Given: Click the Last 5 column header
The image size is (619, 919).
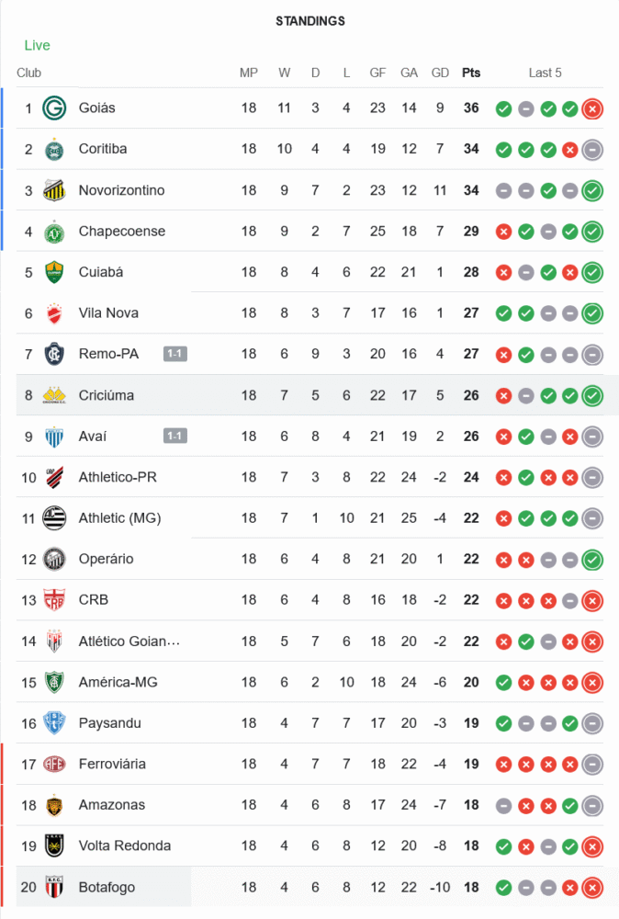Looking at the screenshot, I should 546,73.
